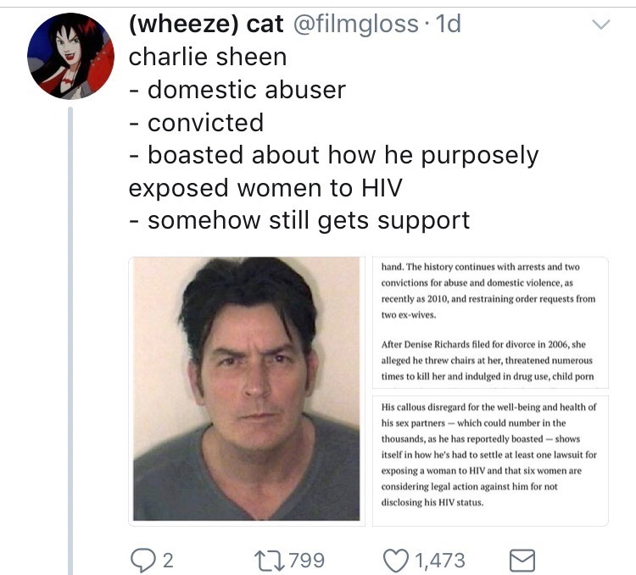The image size is (636, 575).
Task: Click the 'charlie sheen' first tweet line
Action: coord(208,57)
